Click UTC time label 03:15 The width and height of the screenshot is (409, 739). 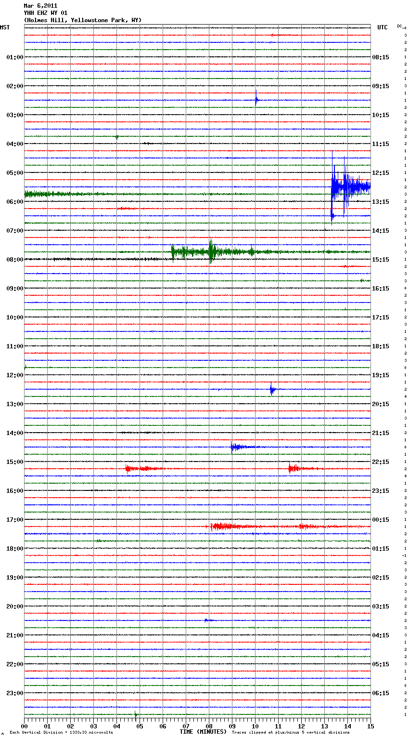tap(381, 607)
